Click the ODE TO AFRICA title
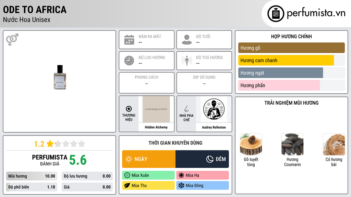351x197 pixels. pyautogui.click(x=35, y=10)
